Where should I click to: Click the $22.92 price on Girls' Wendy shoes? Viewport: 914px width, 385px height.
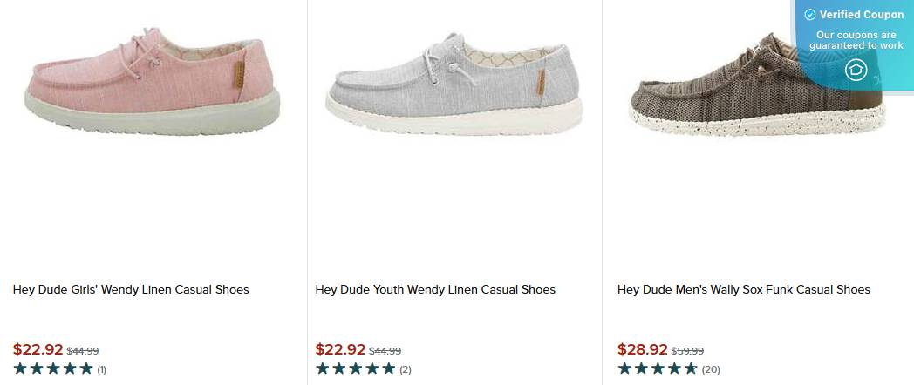coord(38,349)
